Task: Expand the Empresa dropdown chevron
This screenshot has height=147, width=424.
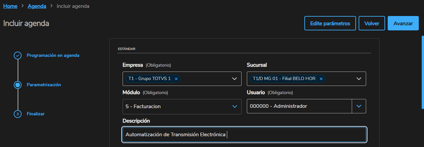Action: click(234, 79)
